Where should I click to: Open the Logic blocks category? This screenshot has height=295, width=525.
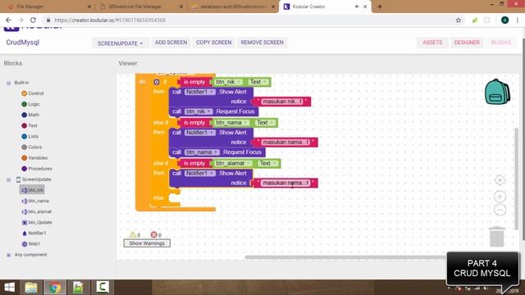click(30, 104)
